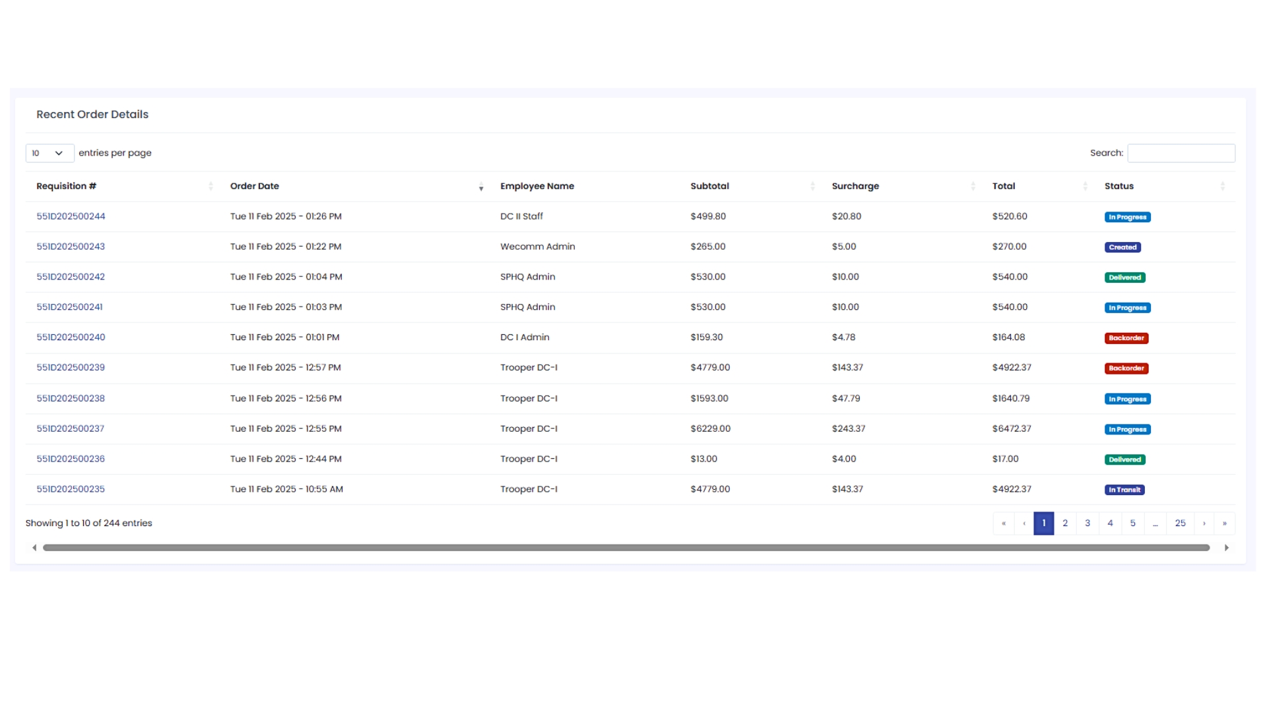Viewport: 1267px width, 712px height.
Task: Jump to the last page with double-right arrow
Action: point(1226,523)
